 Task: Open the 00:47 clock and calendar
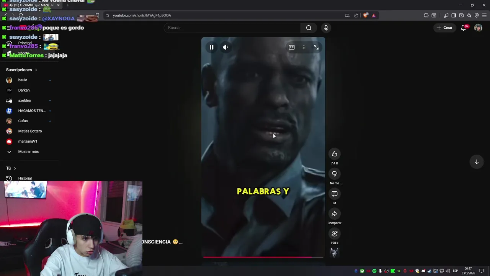pyautogui.click(x=468, y=271)
